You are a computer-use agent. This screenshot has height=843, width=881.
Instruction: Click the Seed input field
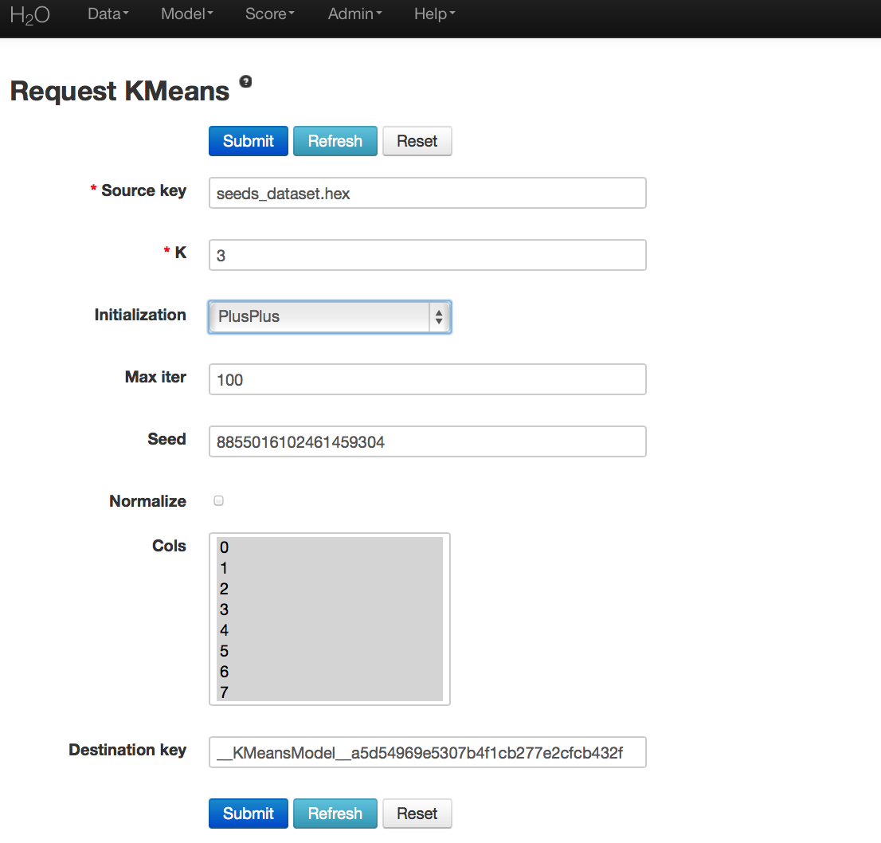point(427,441)
